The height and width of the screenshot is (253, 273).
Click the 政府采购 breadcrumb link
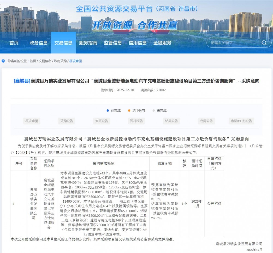tap(60, 61)
